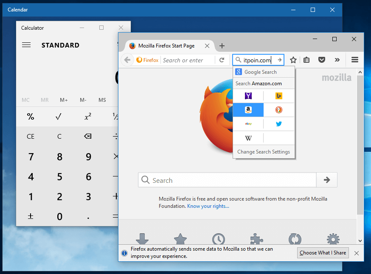Image resolution: width=371 pixels, height=274 pixels.
Task: Choose Google Search in the dropdown
Action: 264,72
